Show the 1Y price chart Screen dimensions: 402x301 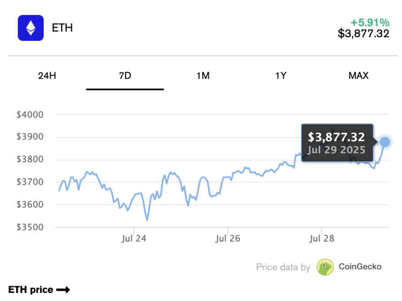tap(281, 75)
